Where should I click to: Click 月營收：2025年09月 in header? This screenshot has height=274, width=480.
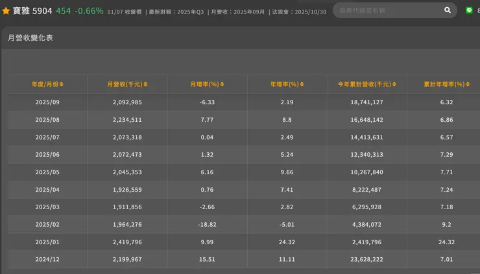point(237,12)
